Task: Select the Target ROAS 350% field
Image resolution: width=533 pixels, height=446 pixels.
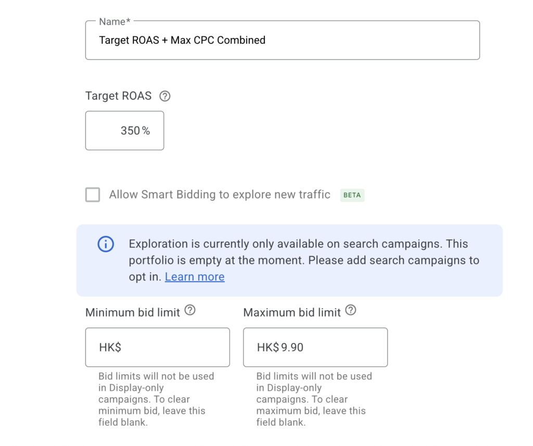Action: (x=124, y=131)
